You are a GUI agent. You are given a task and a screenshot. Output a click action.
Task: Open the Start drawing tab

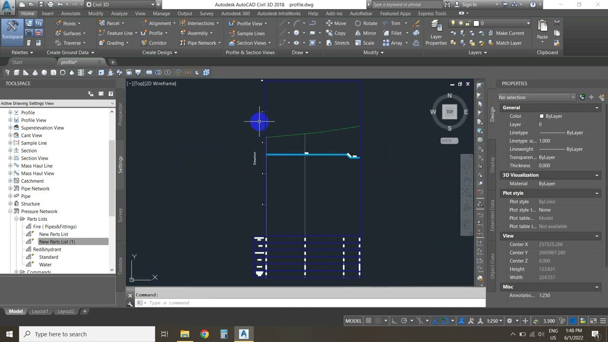(17, 62)
